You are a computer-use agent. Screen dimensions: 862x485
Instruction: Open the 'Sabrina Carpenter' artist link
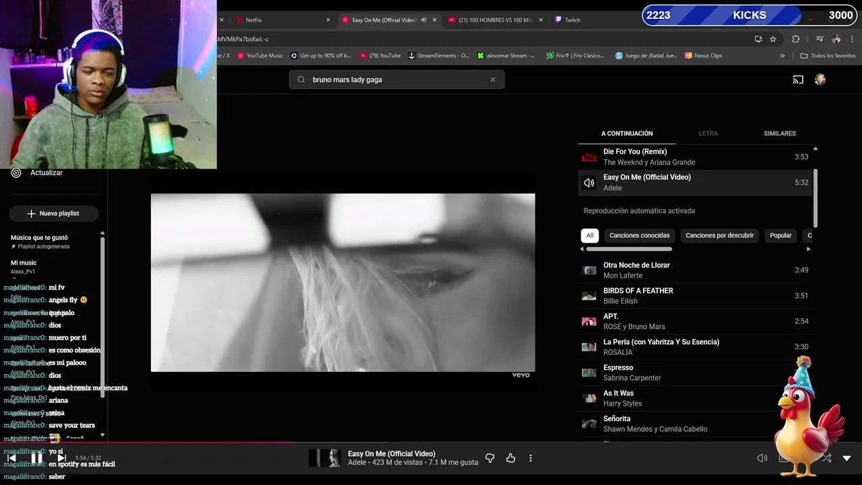click(632, 378)
